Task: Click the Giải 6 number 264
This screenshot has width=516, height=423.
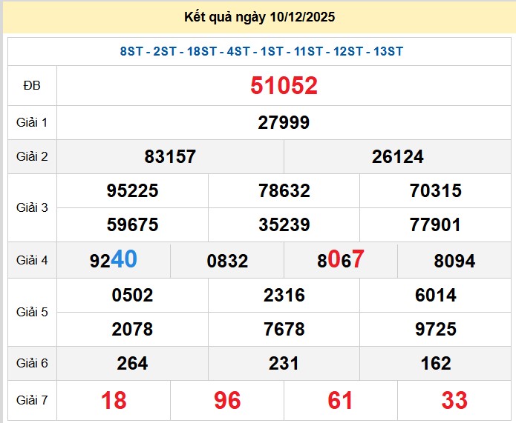Action: coord(132,364)
